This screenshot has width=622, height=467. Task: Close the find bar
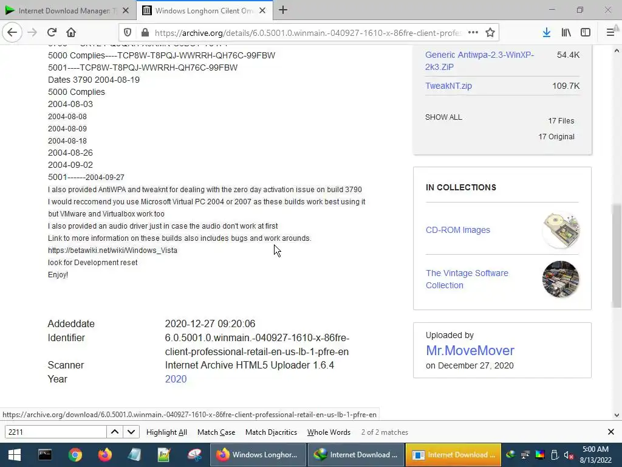pyautogui.click(x=611, y=432)
